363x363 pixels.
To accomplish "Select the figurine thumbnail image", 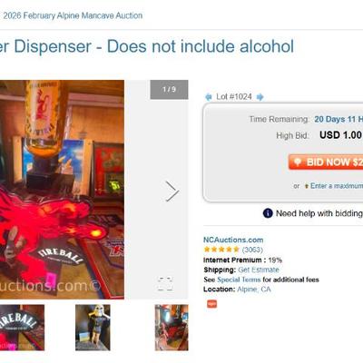I will pyautogui.click(x=93, y=328).
